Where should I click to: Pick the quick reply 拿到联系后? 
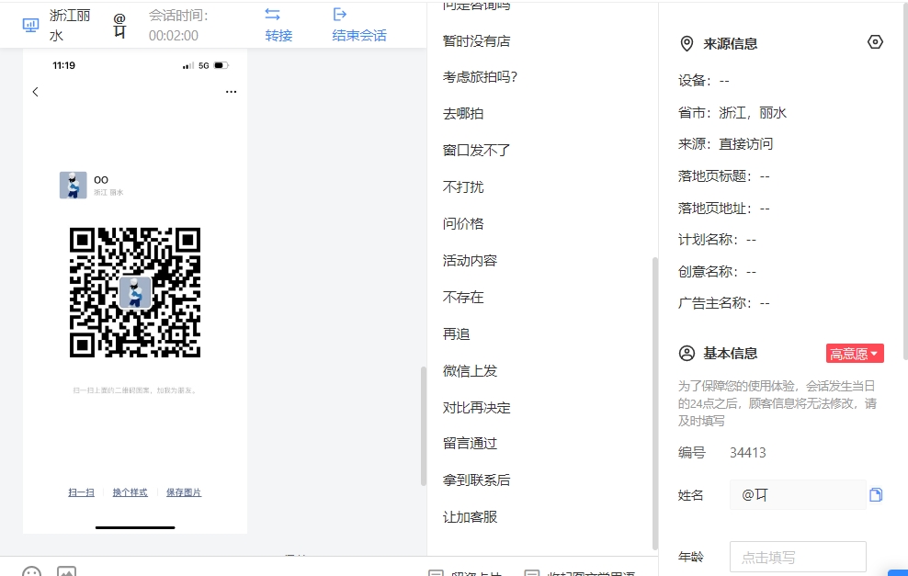pos(477,480)
